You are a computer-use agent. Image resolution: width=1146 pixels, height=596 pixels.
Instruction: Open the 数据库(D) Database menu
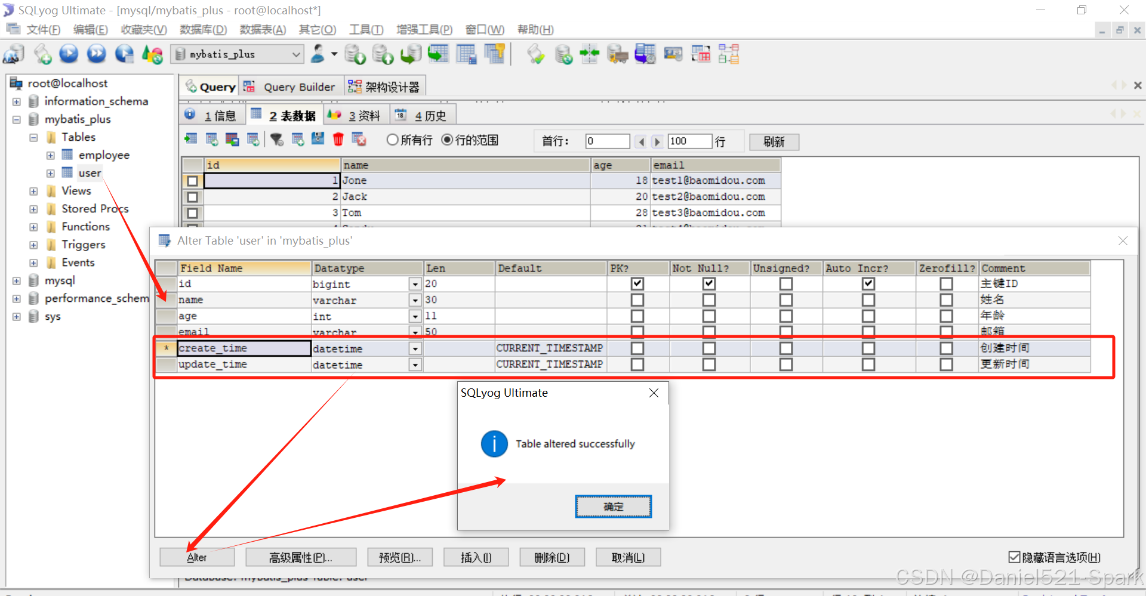203,30
